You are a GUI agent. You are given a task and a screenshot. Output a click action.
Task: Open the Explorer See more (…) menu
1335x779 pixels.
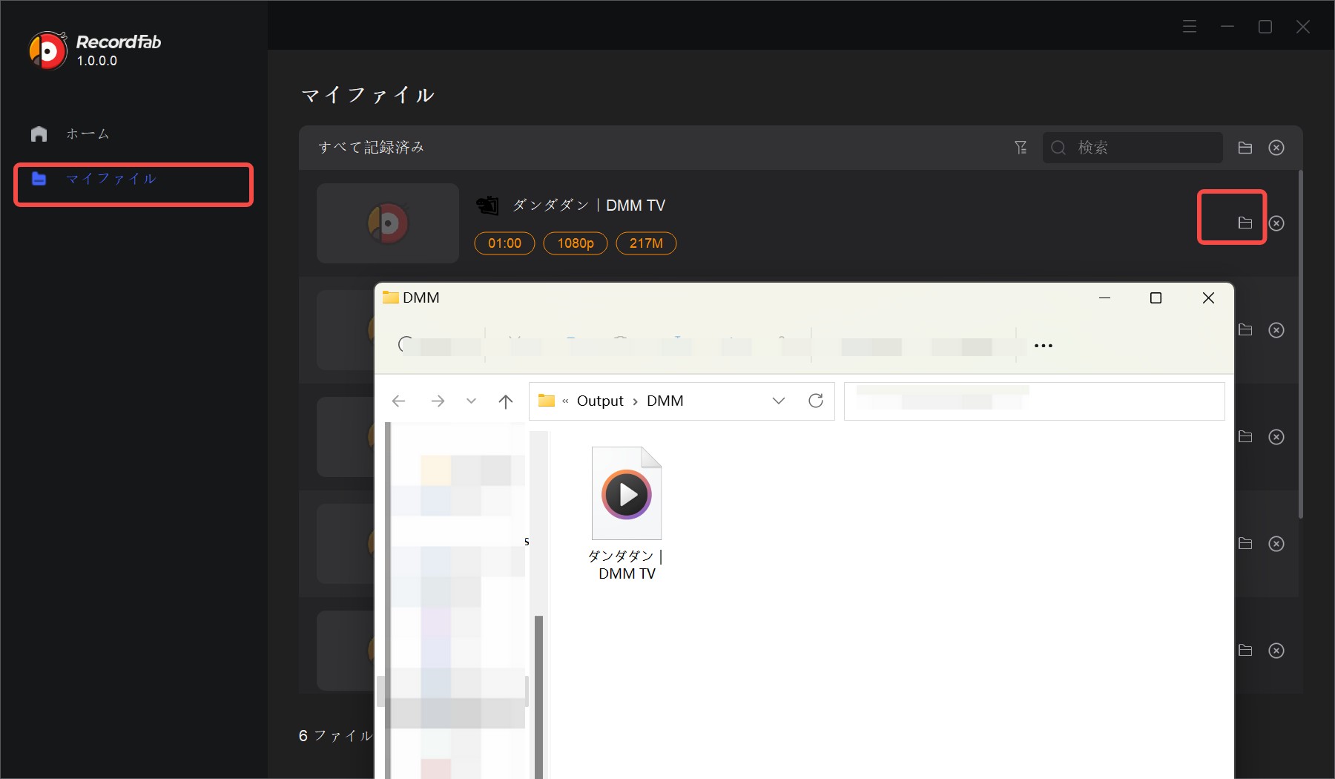point(1044,346)
